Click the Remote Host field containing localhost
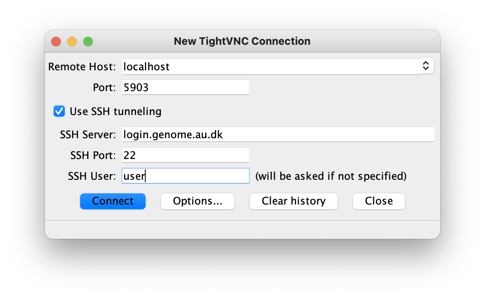This screenshot has height=298, width=485. click(271, 67)
